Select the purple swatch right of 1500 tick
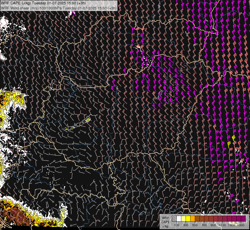 [243, 218]
